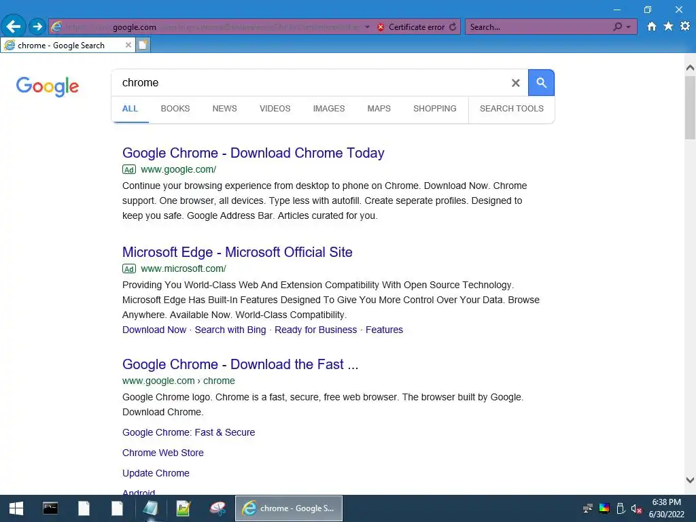Open the 'Search with Bing' sitelink
Image resolution: width=696 pixels, height=522 pixels.
point(230,330)
